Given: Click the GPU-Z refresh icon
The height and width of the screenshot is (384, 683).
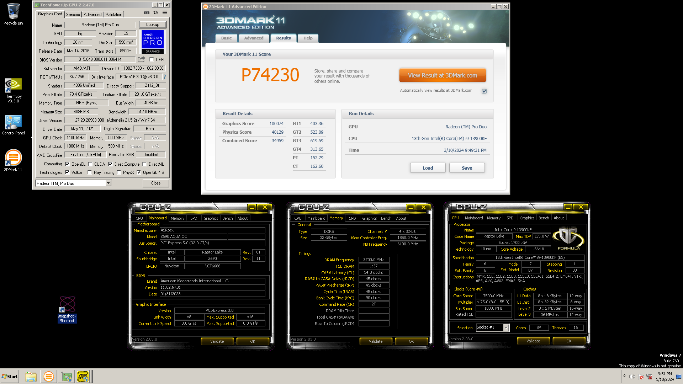Looking at the screenshot, I should [155, 12].
